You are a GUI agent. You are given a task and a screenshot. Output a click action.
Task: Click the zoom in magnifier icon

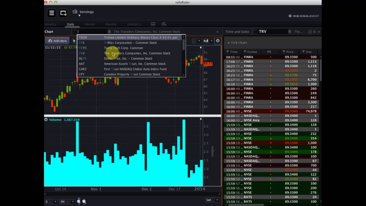79,202
